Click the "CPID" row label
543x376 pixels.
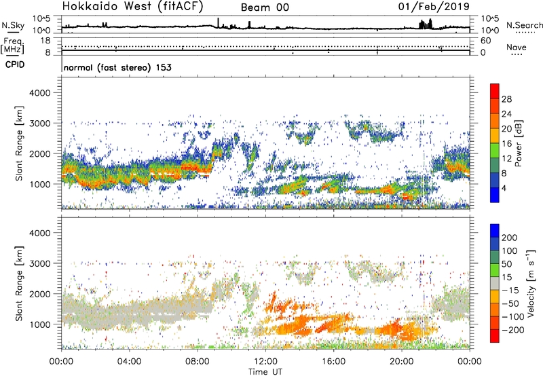point(15,64)
